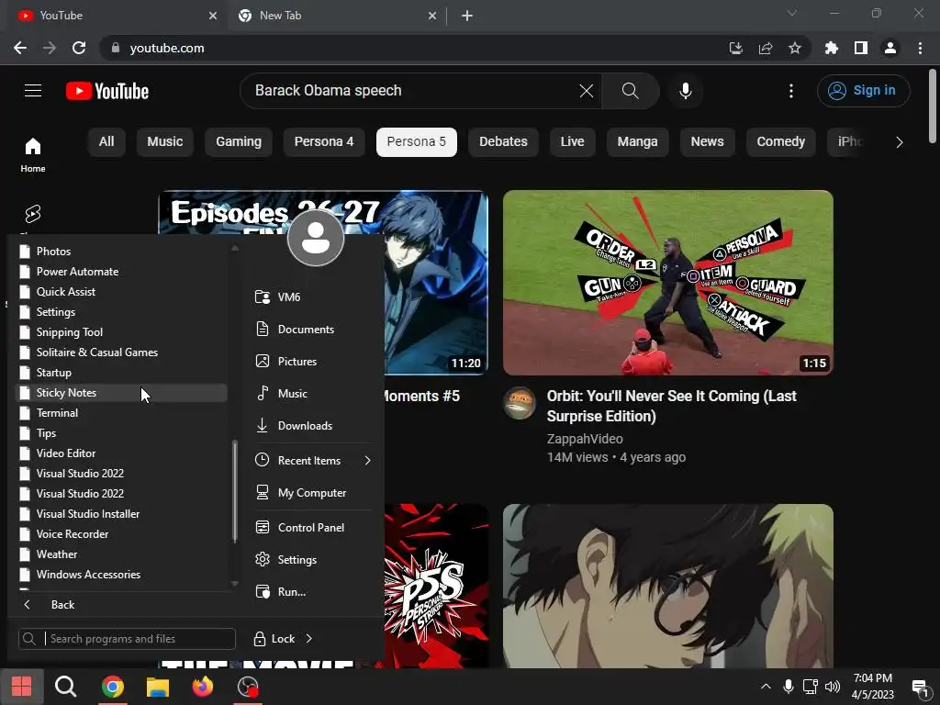
Task: Open Voice Recorder in Start menu
Action: pyautogui.click(x=120, y=534)
